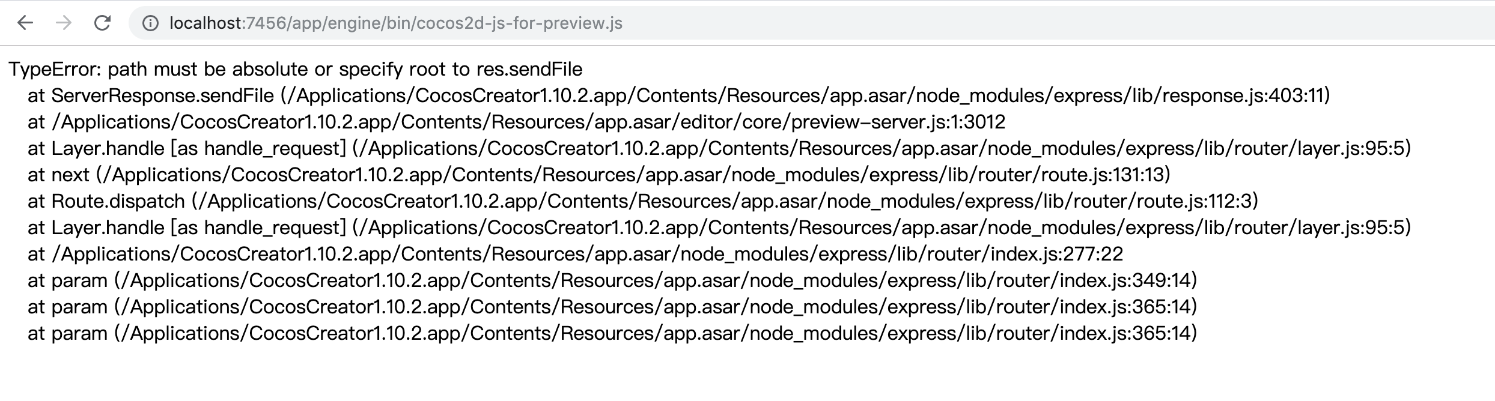Click the first 'Layer.handle' stack line
1495x401 pixels.
point(108,149)
